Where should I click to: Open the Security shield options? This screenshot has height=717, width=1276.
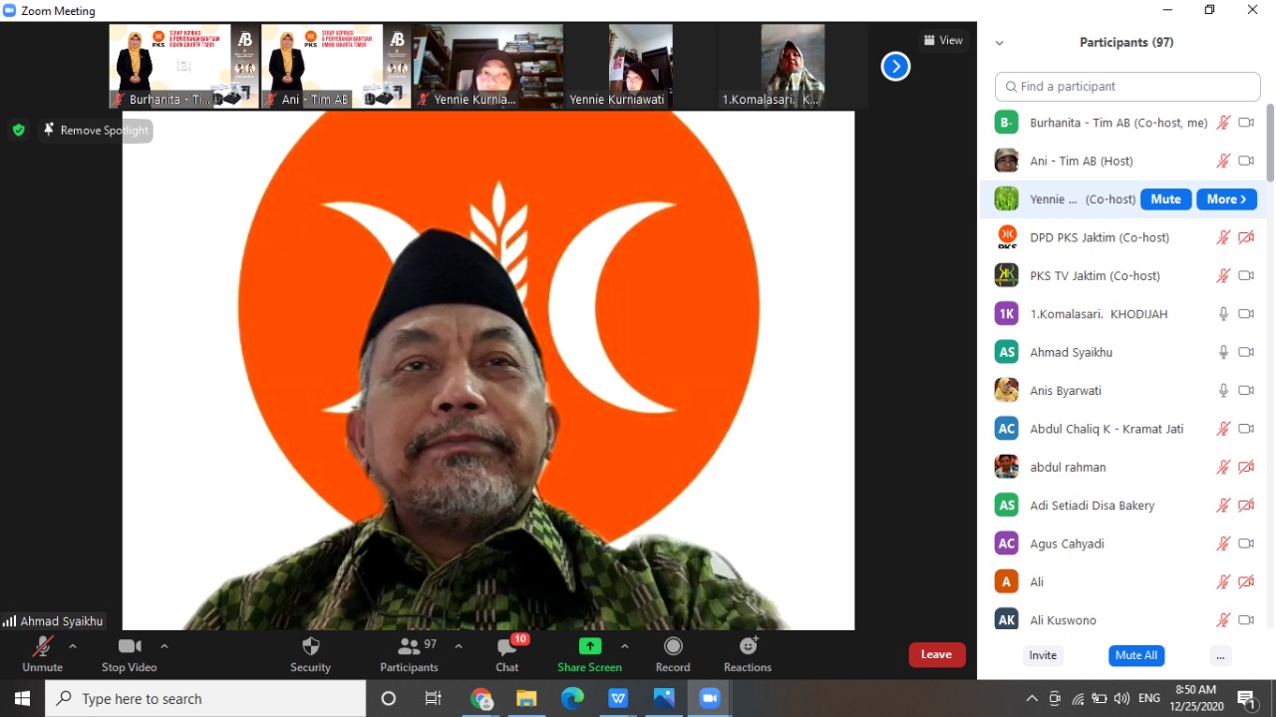tap(310, 647)
